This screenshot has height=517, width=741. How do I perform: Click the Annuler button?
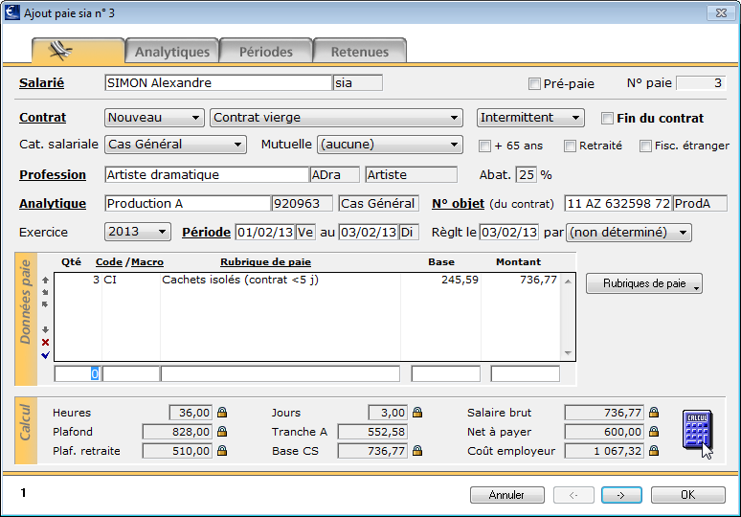coord(507,495)
